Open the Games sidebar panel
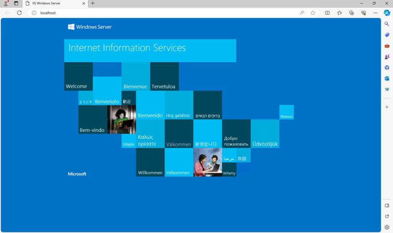The width and height of the screenshot is (393, 233). click(387, 56)
